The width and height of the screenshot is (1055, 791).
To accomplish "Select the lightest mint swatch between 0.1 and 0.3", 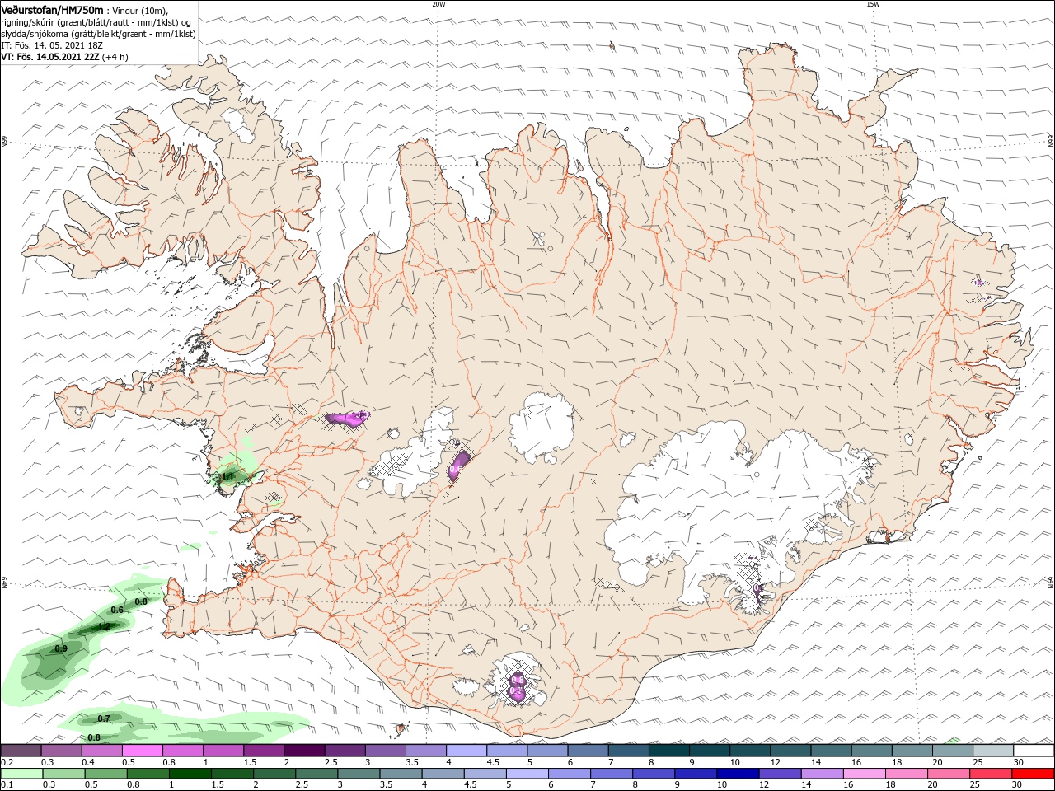I will click(x=23, y=774).
